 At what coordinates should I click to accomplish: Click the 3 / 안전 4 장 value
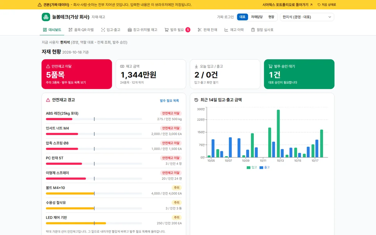point(174,164)
